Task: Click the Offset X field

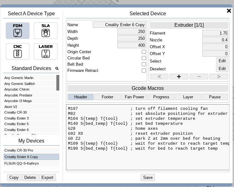Action: [x=215, y=47]
